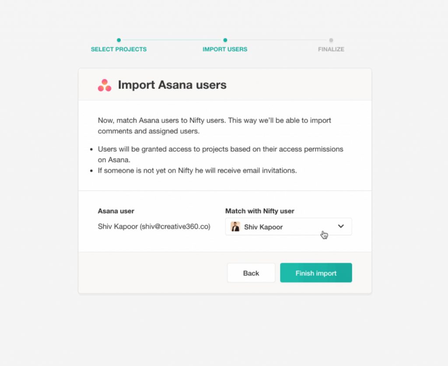Click the Select Projects step dot

pos(119,40)
